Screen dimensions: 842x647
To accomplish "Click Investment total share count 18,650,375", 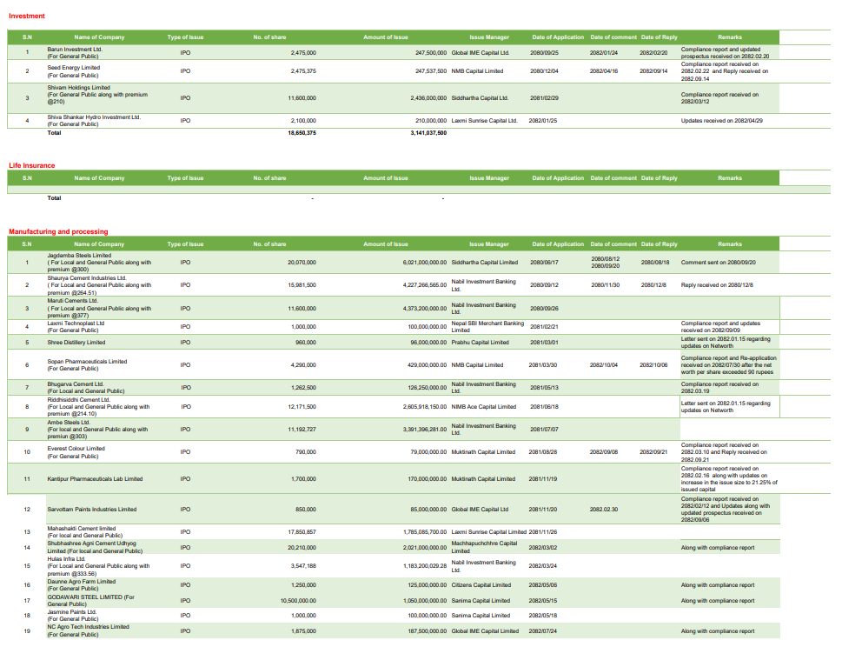I will click(302, 134).
